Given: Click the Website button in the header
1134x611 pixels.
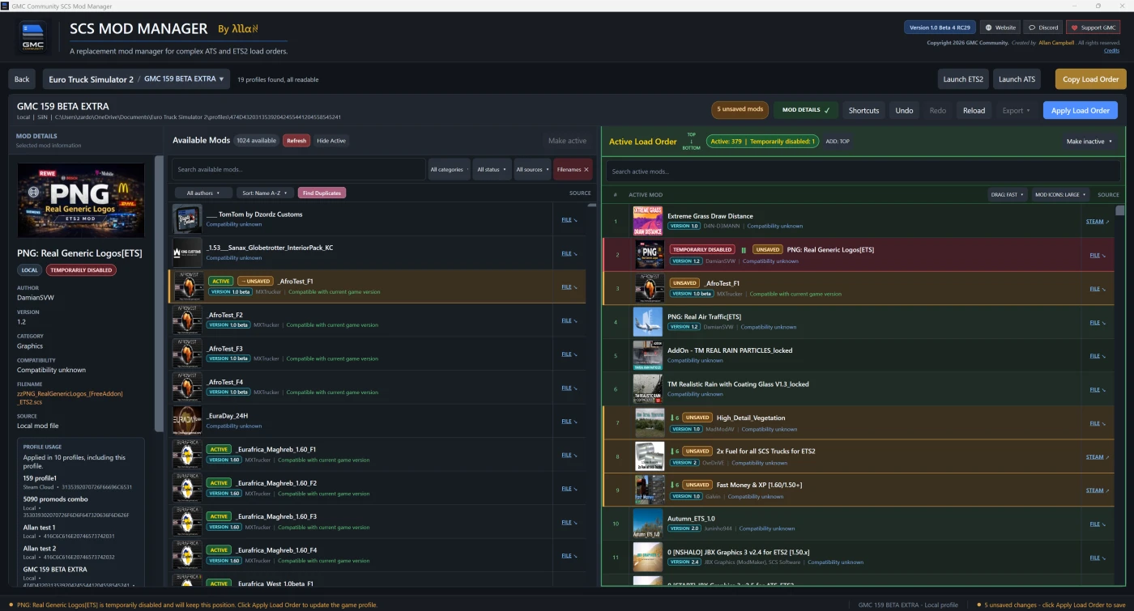Looking at the screenshot, I should [x=1000, y=28].
